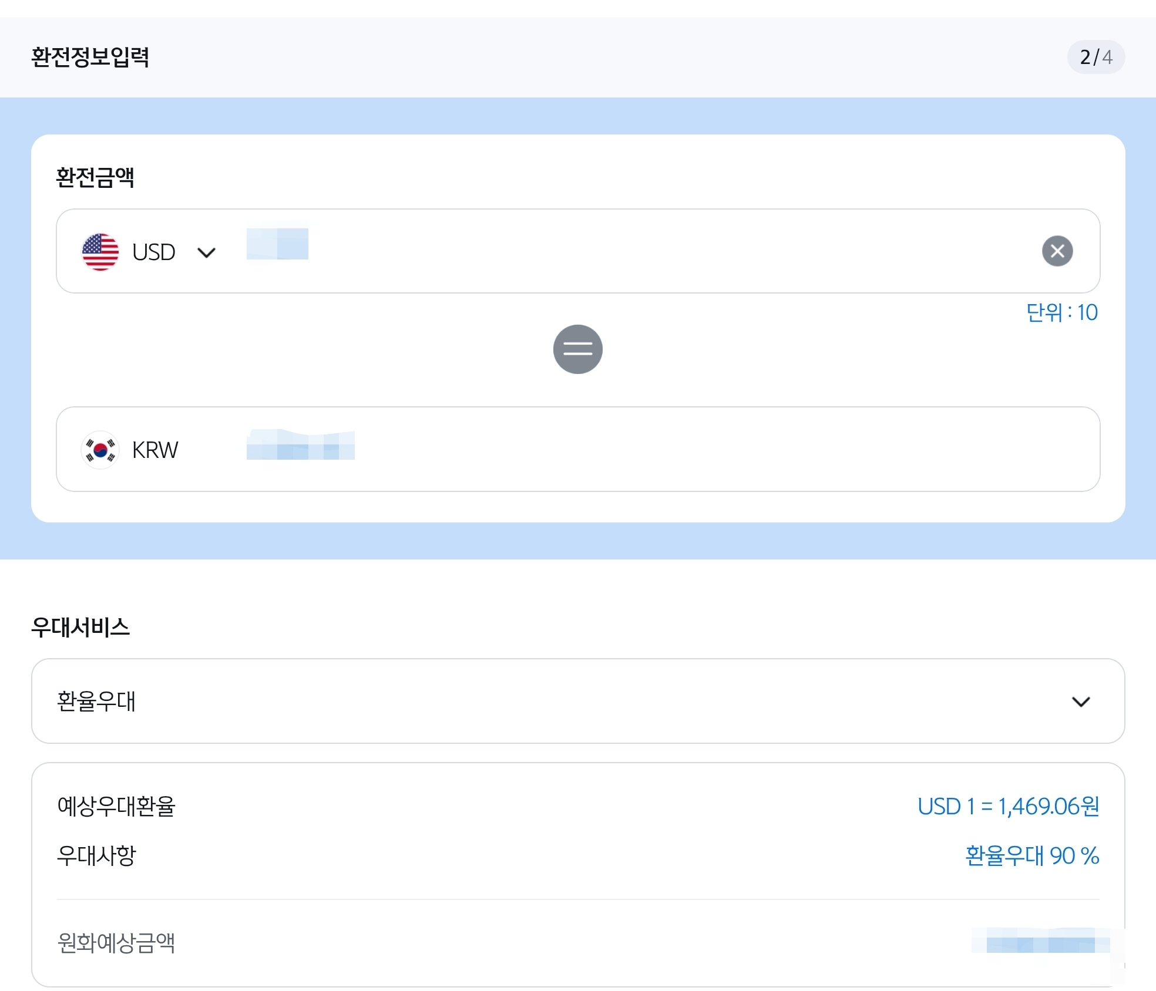Image resolution: width=1156 pixels, height=991 pixels.
Task: Expand the 환율우대 dropdown
Action: [577, 701]
